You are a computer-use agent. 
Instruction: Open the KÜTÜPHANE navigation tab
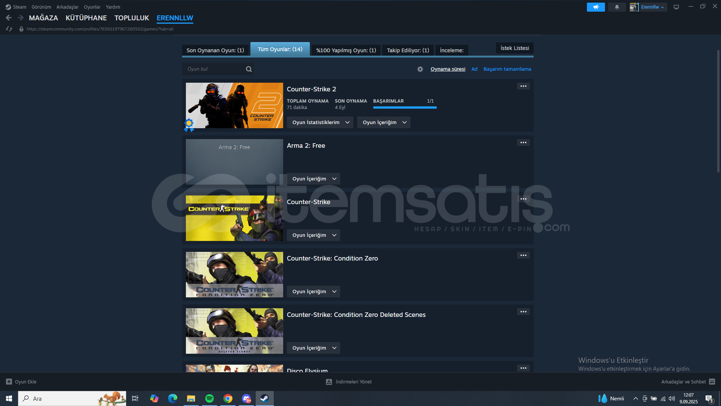point(86,18)
